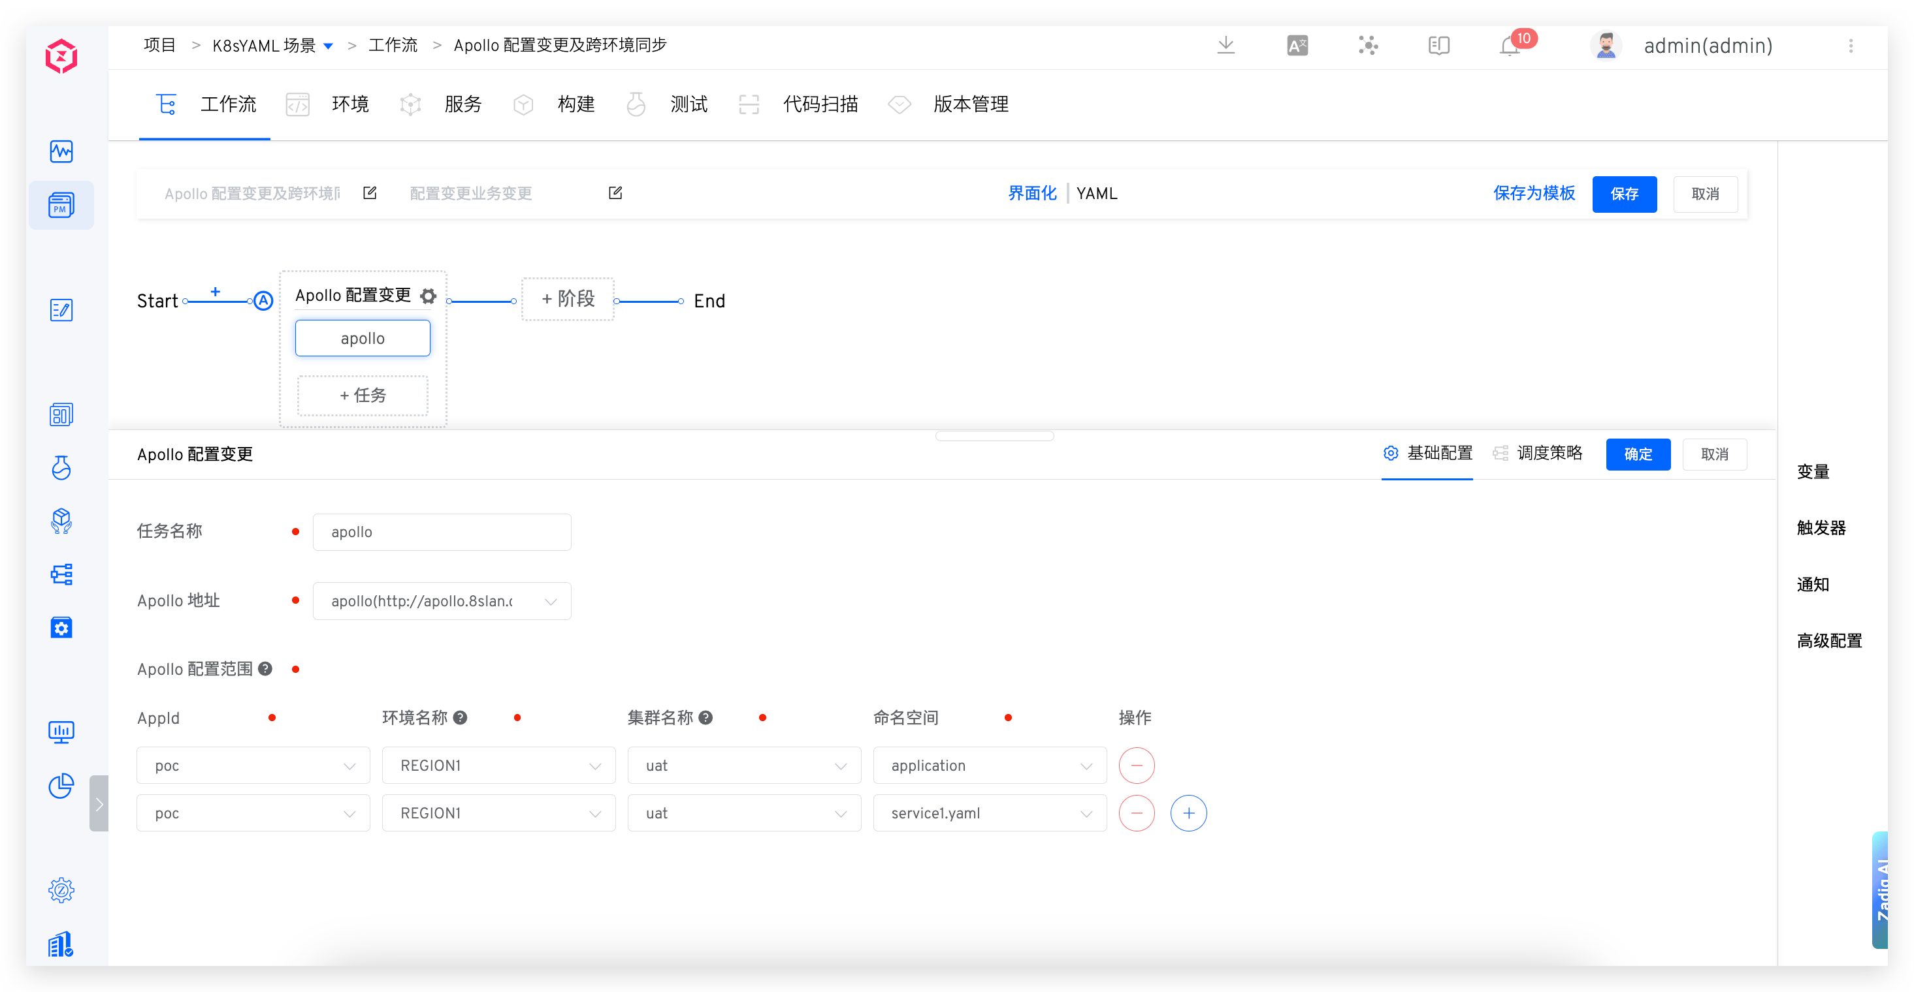The height and width of the screenshot is (992, 1914).
Task: Switch to the 环境 tab
Action: (349, 104)
